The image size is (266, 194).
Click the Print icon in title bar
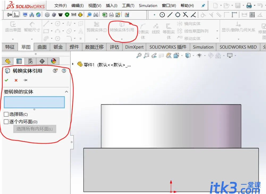(x=249, y=6)
